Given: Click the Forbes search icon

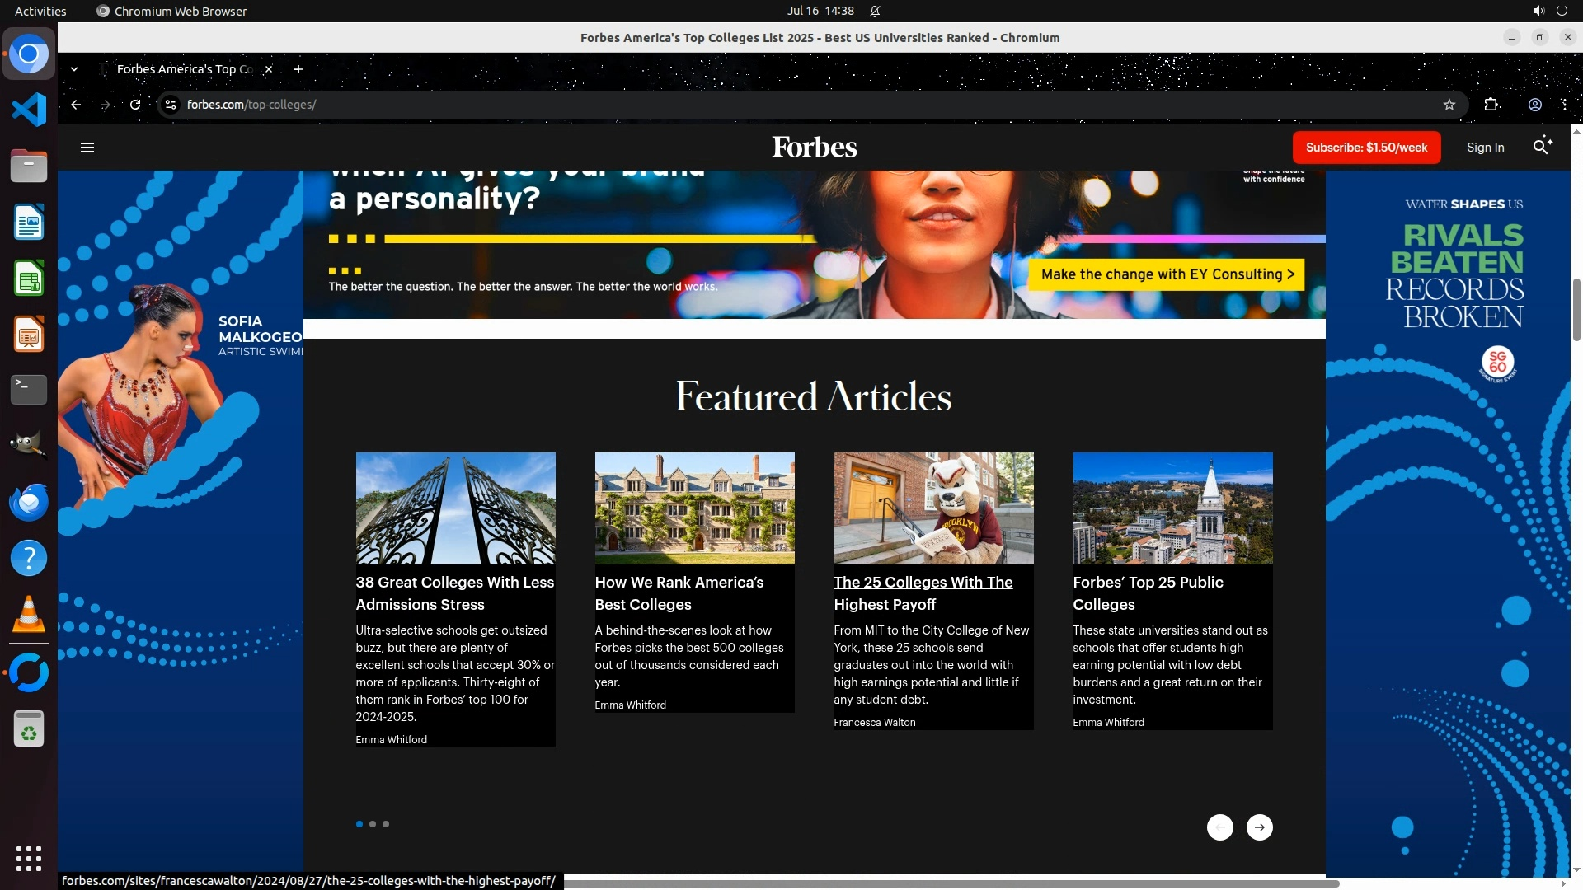Looking at the screenshot, I should pyautogui.click(x=1541, y=147).
